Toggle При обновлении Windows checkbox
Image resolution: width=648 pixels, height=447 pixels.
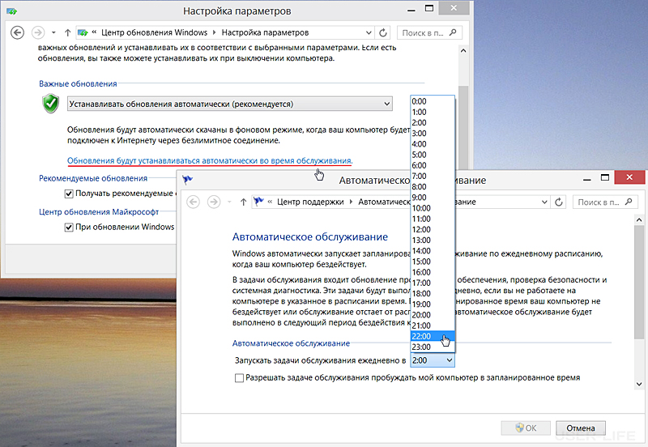(69, 228)
